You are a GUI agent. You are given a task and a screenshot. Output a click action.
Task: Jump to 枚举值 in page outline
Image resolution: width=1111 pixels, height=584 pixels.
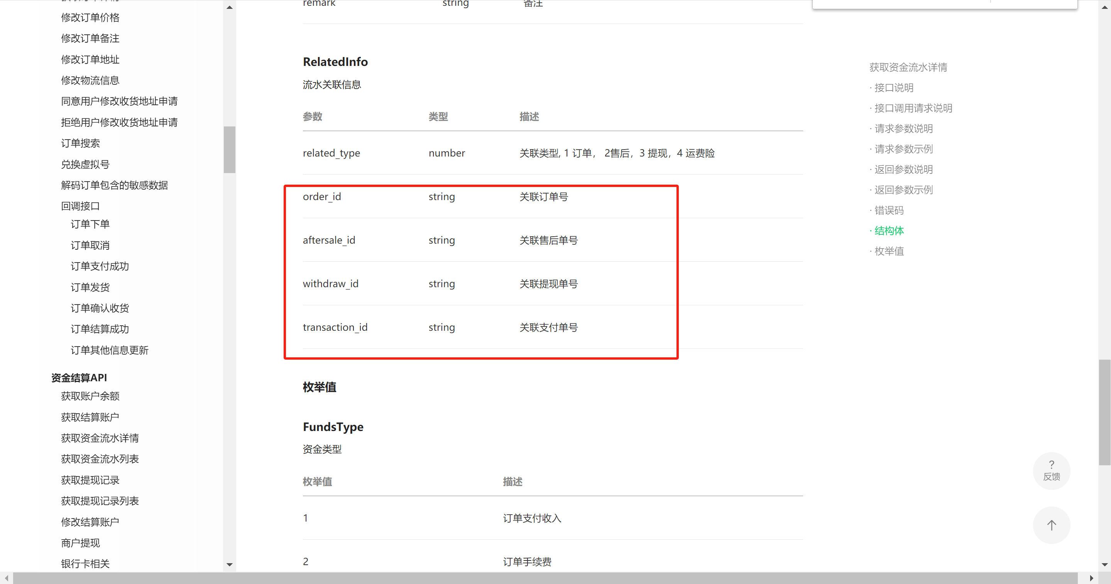(x=889, y=251)
